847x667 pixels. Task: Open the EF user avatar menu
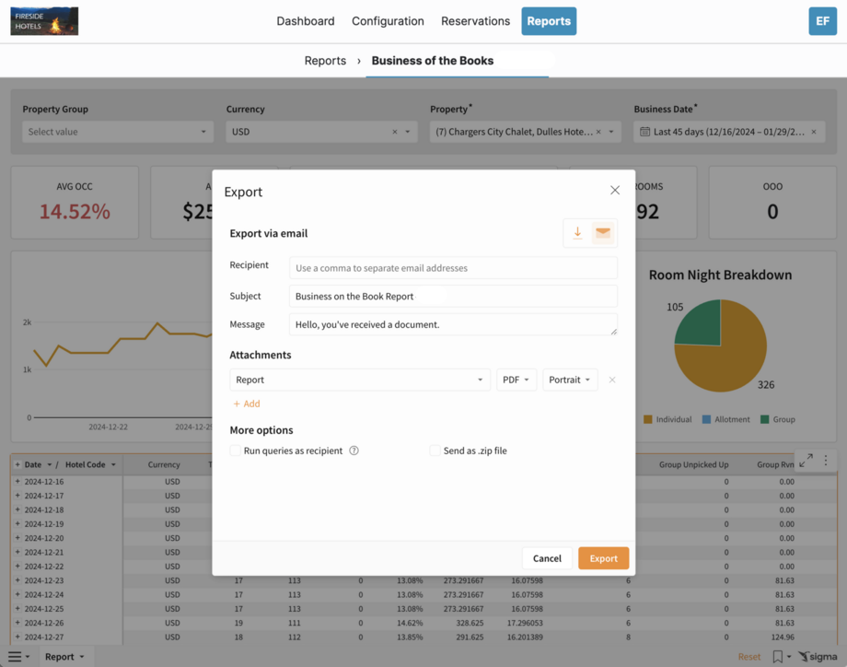pyautogui.click(x=822, y=21)
